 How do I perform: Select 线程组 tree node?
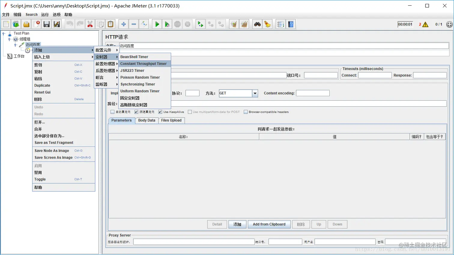click(25, 39)
